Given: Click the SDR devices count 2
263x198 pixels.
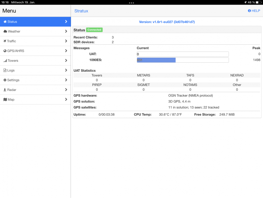Looking at the screenshot, I should coord(113,42).
